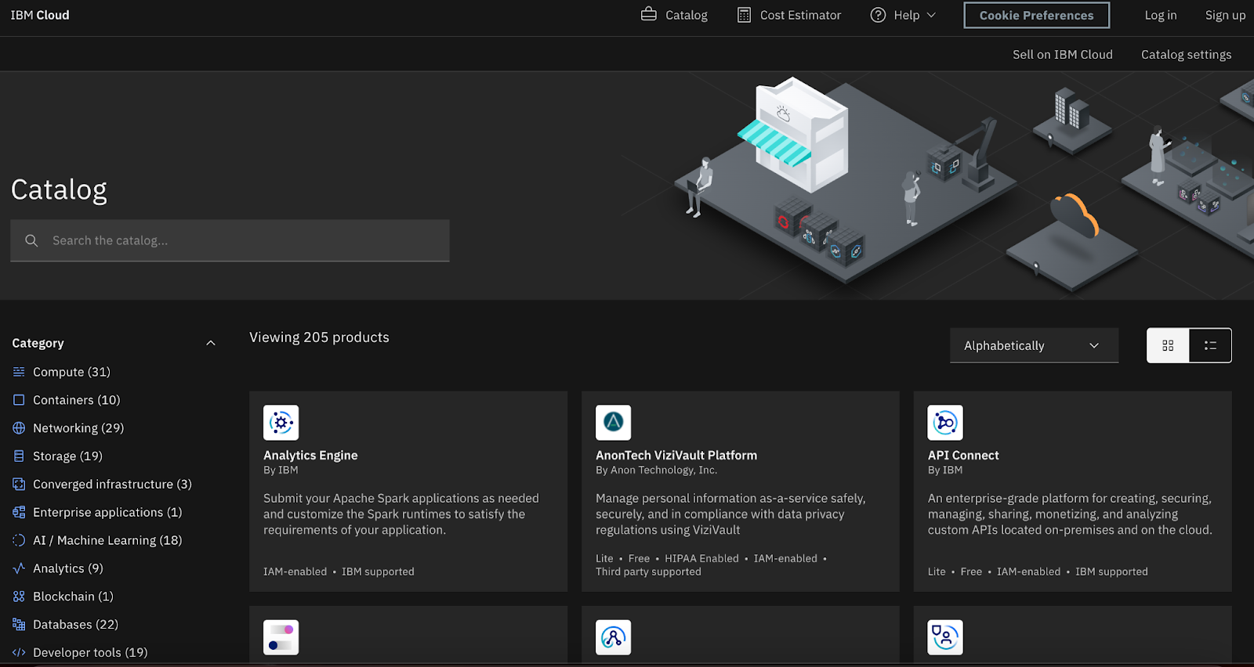Screen dimensions: 1254x667
Task: Click the Enterprise applications icon
Action: (19, 512)
